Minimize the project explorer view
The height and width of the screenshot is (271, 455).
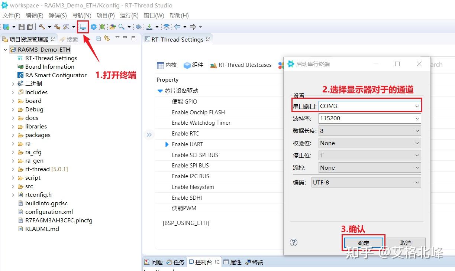(x=126, y=38)
